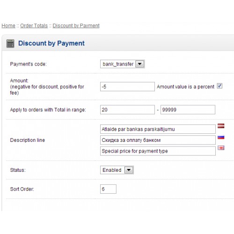The image size is (234, 234).
Task: Toggle the Amount value is a percent checkbox
Action: pyautogui.click(x=219, y=86)
